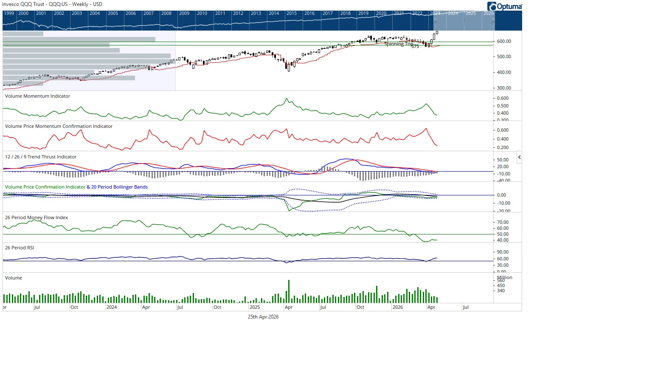This screenshot has width=652, height=367.
Task: Click year 2015 in the overview timeline
Action: click(292, 13)
